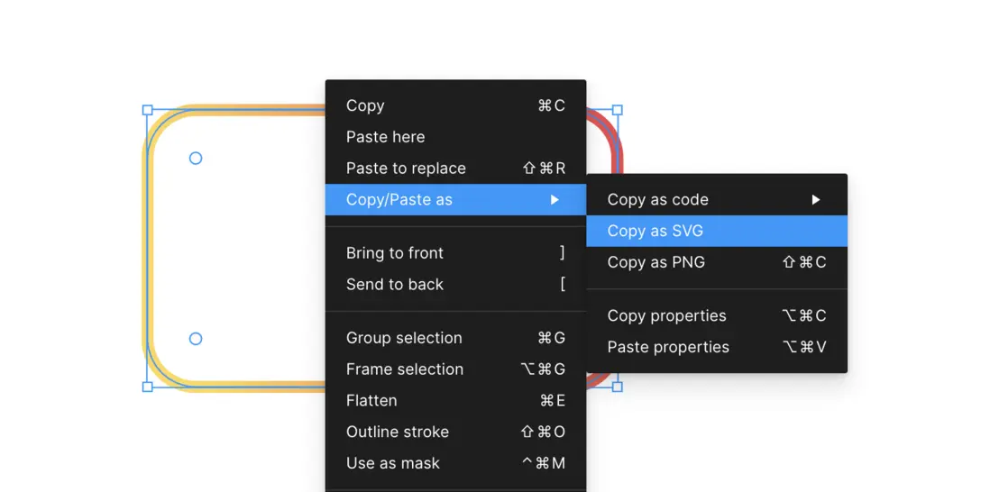
Task: Click the Copy/Paste as submenu arrow
Action: (x=555, y=200)
